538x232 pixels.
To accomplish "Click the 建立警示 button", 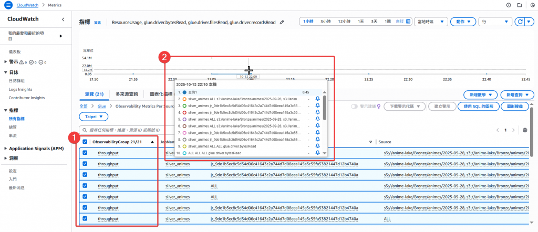I will (x=442, y=107).
